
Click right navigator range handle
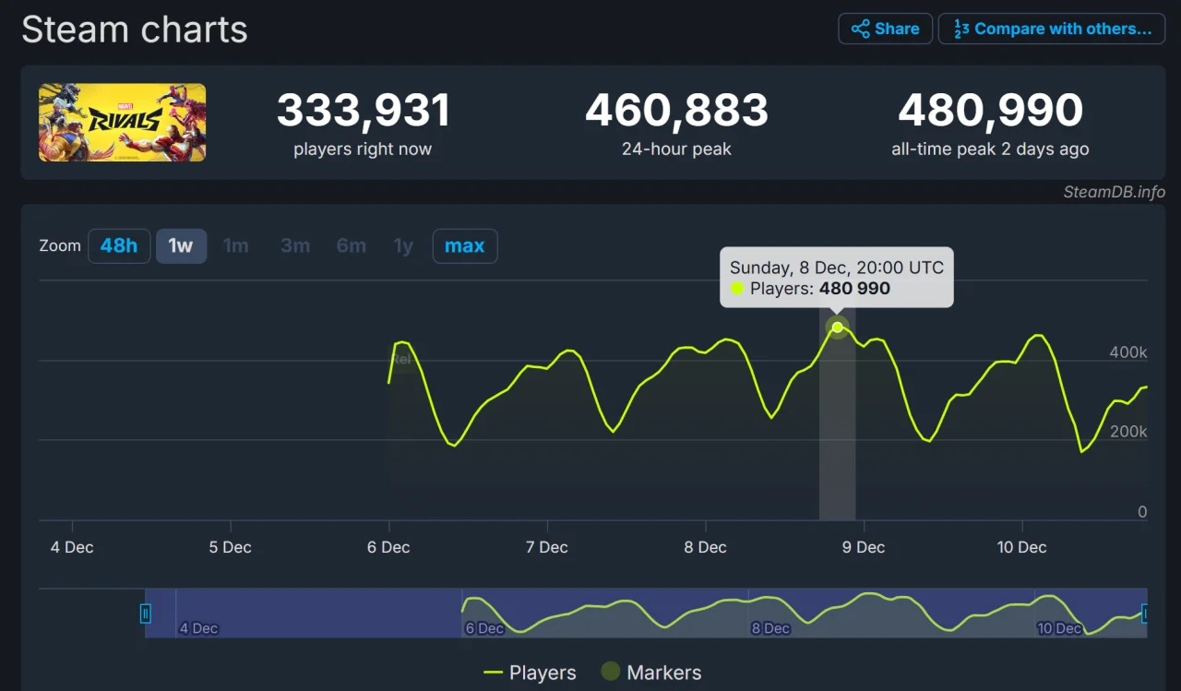[1146, 613]
